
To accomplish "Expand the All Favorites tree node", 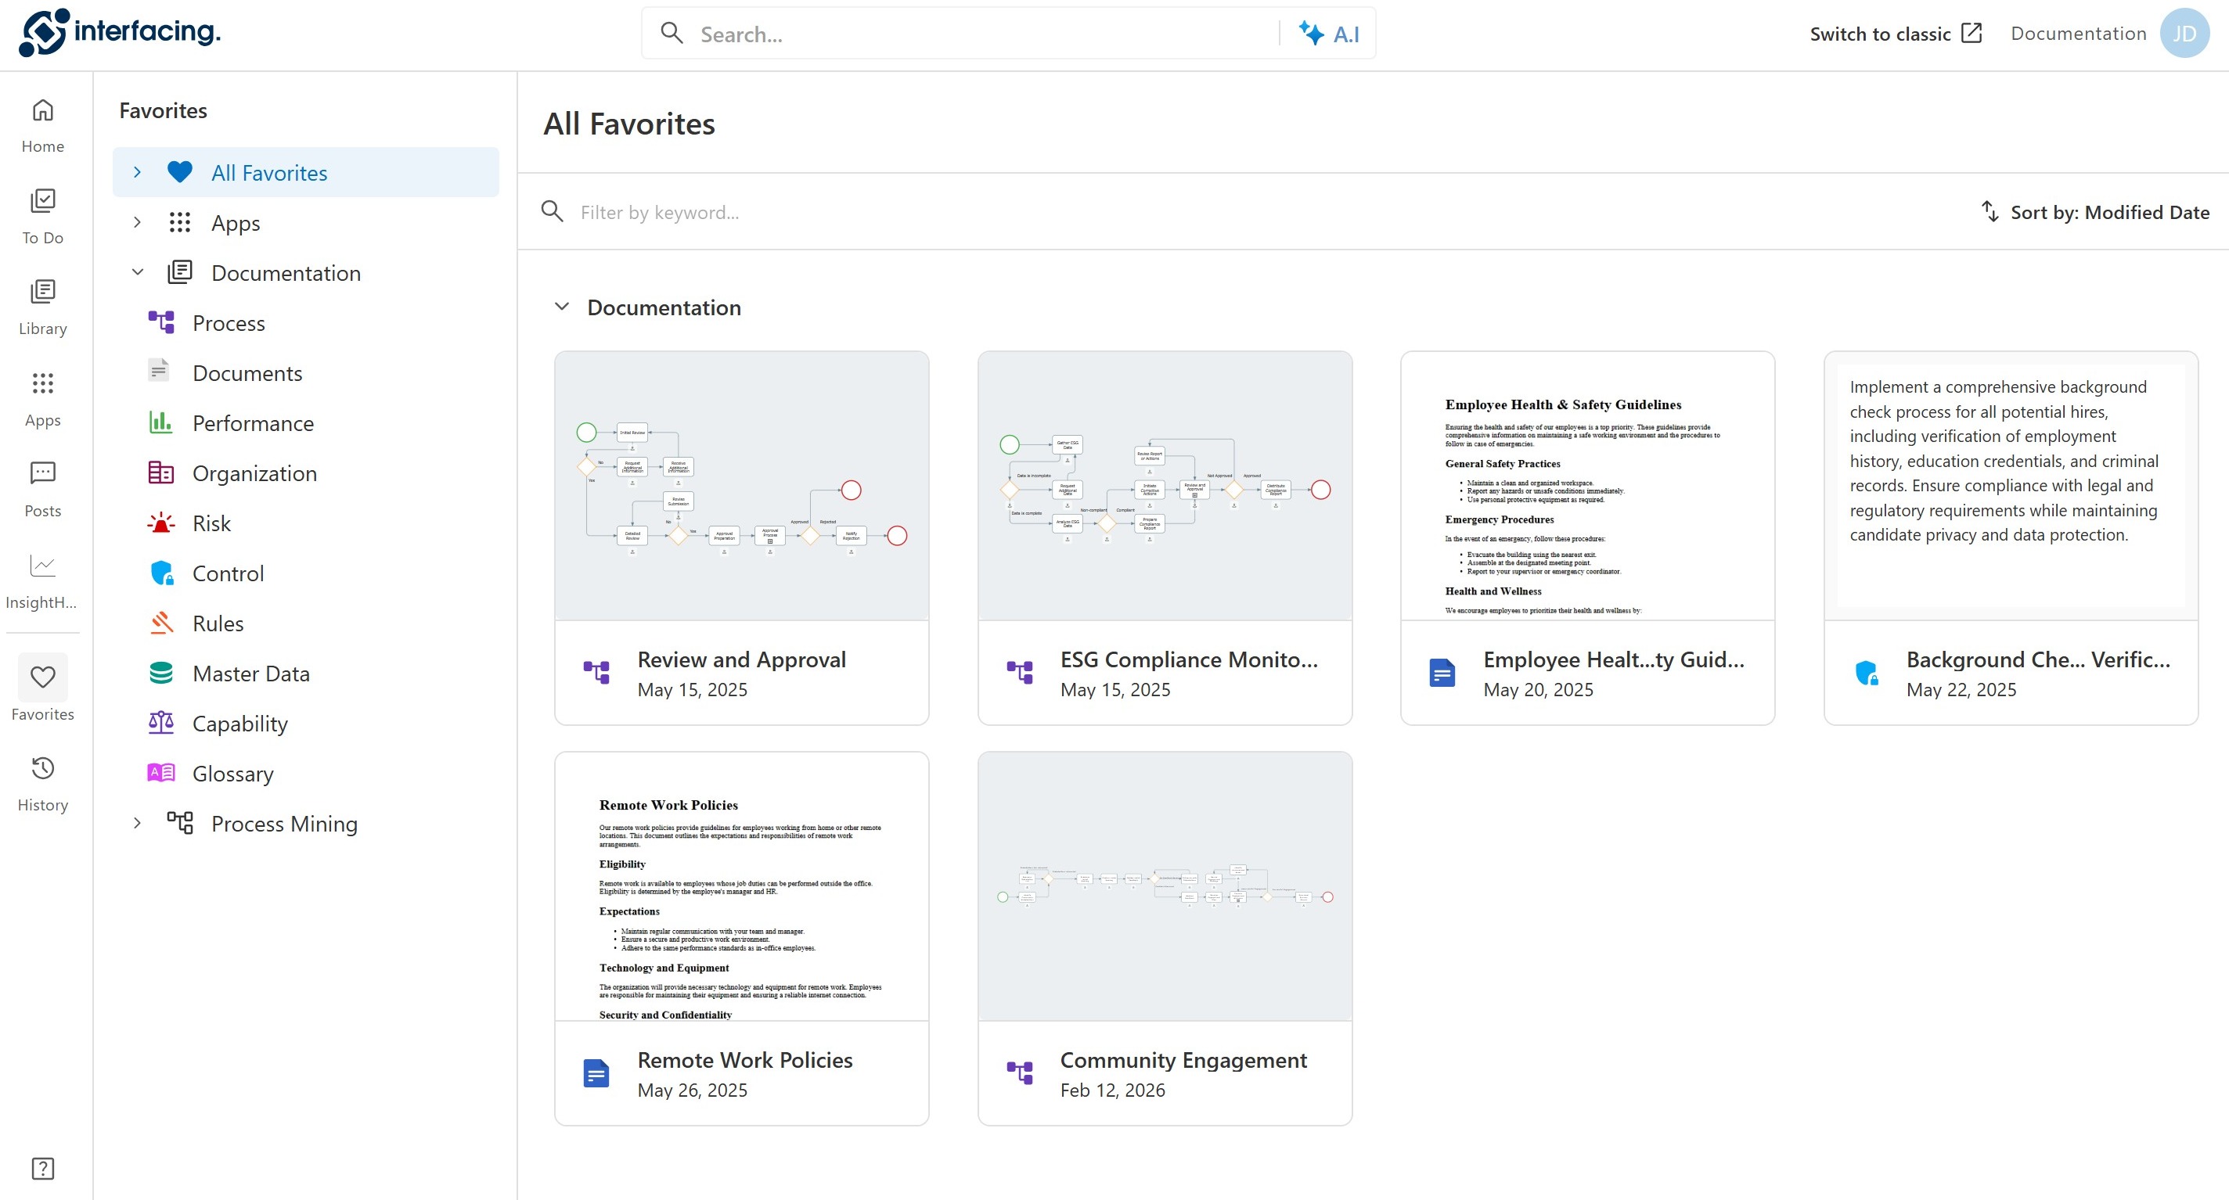I will [x=137, y=172].
